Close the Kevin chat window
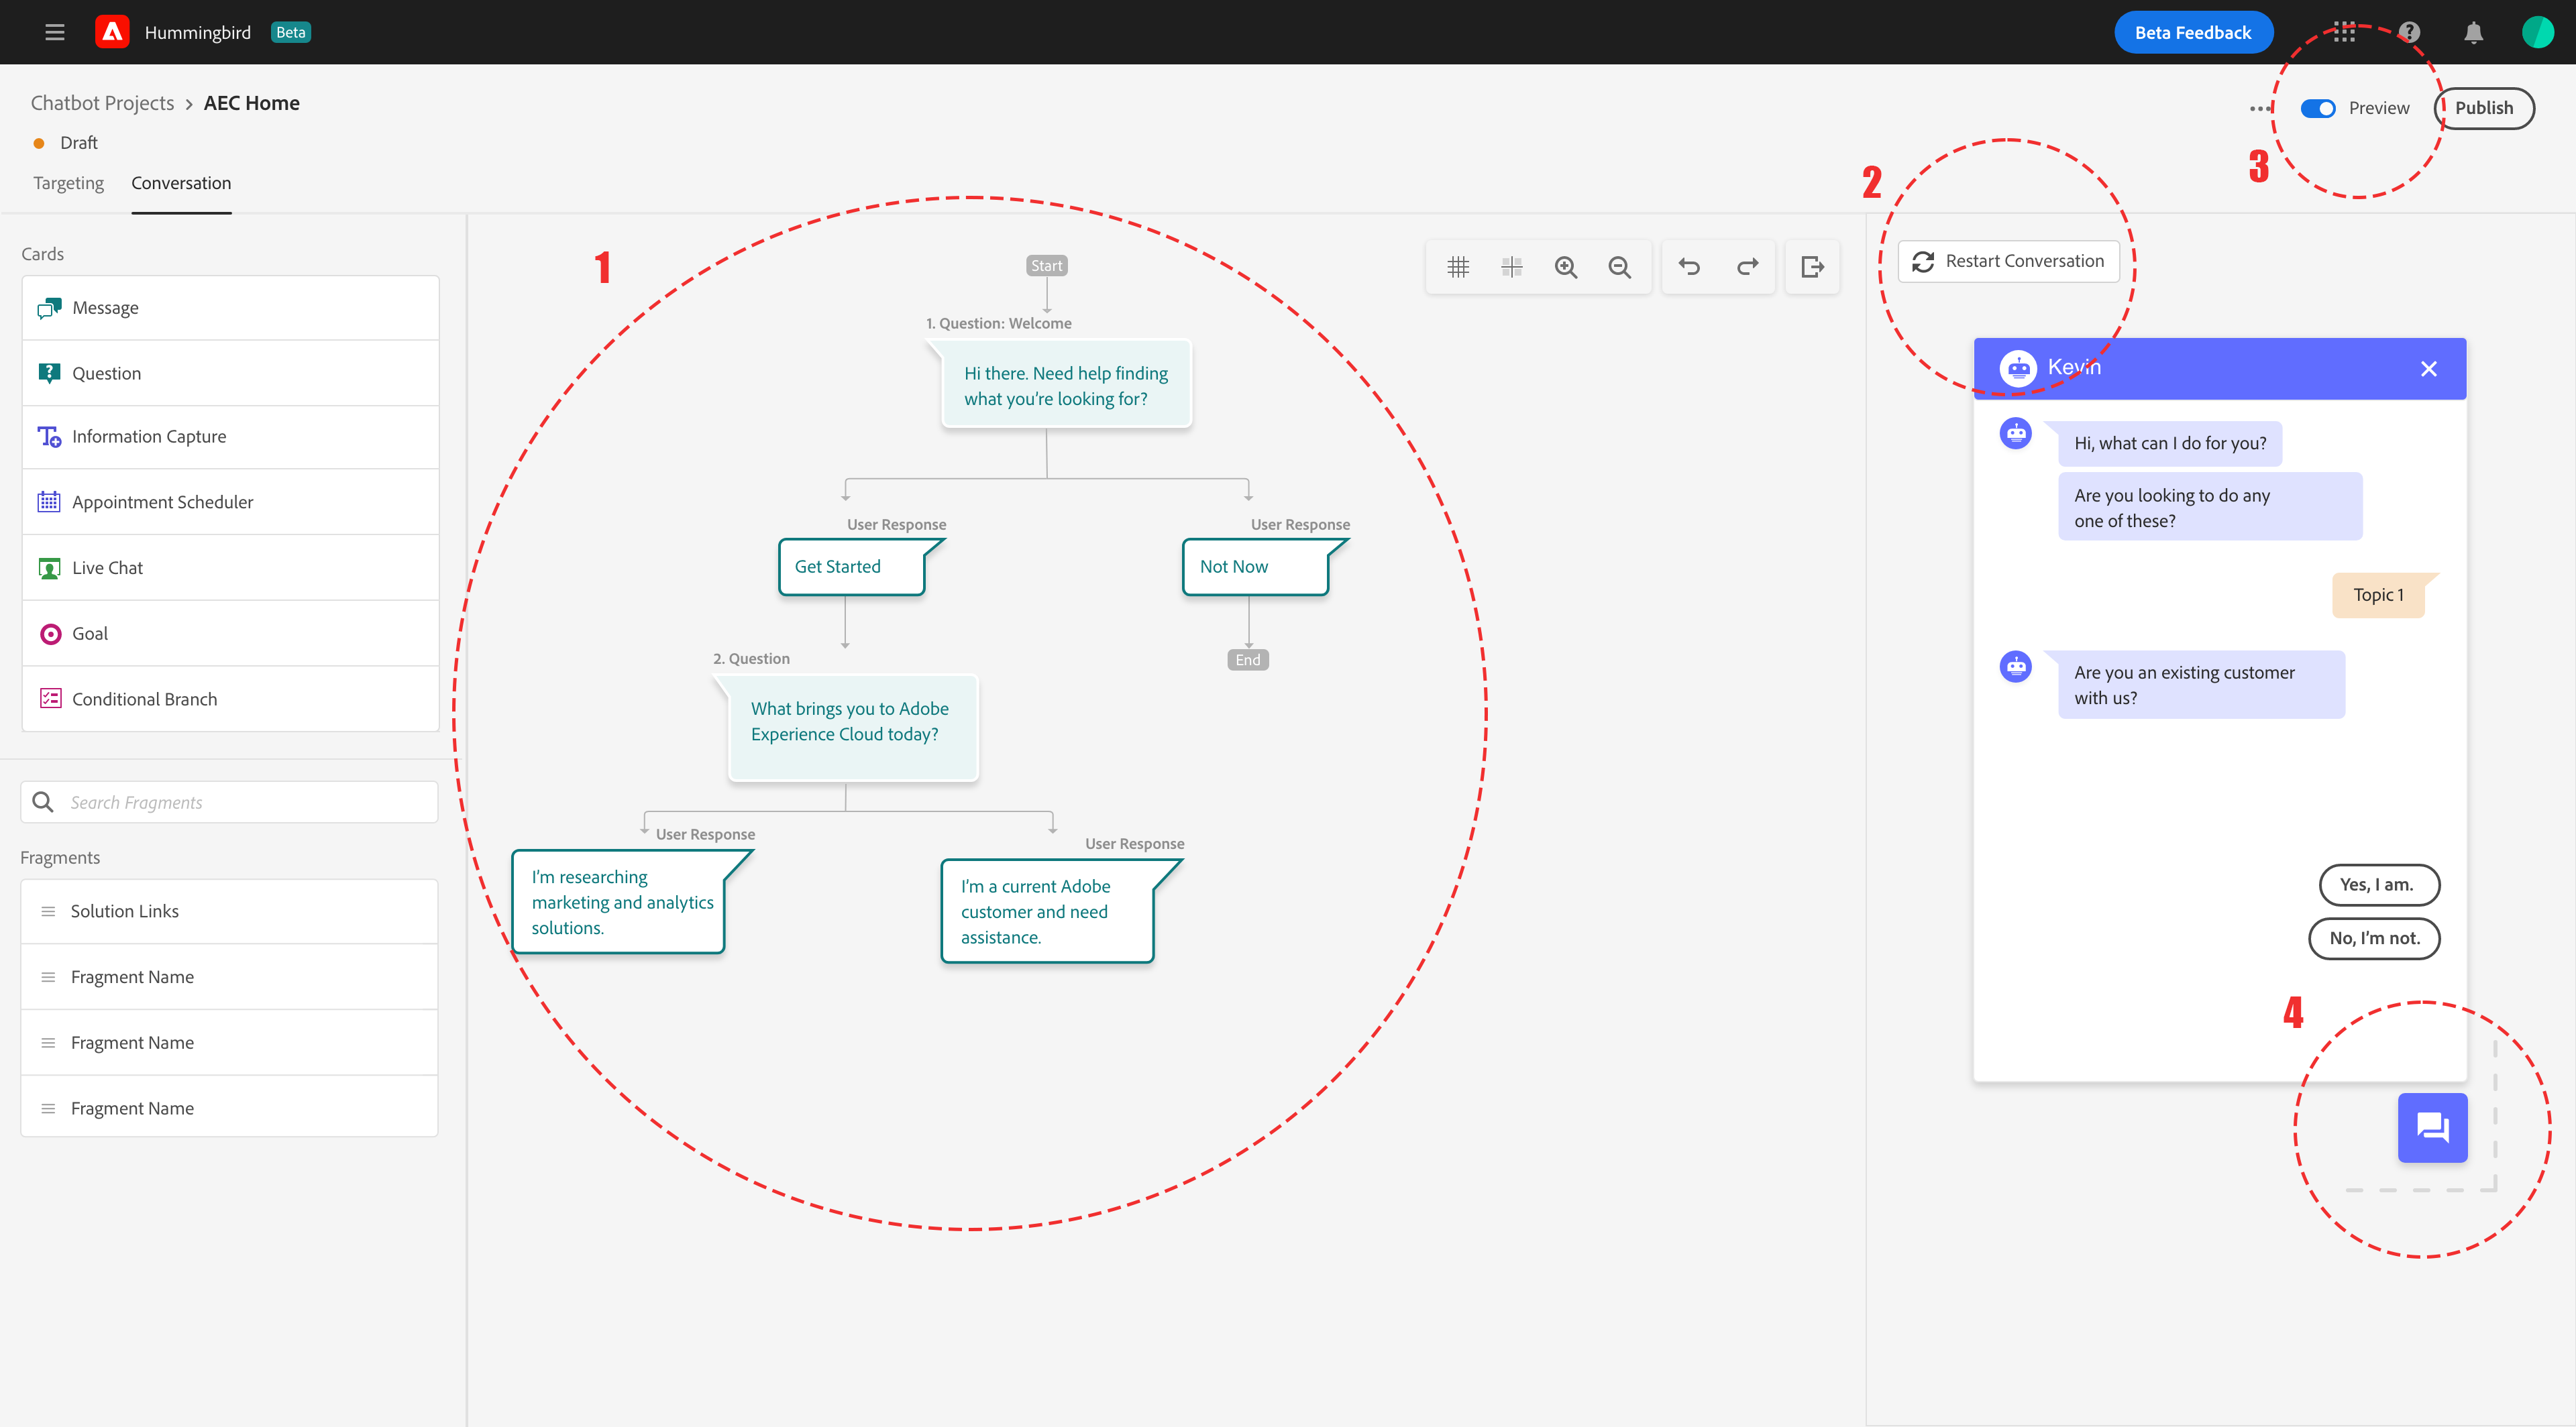Viewport: 2576px width, 1427px height. [x=2429, y=369]
